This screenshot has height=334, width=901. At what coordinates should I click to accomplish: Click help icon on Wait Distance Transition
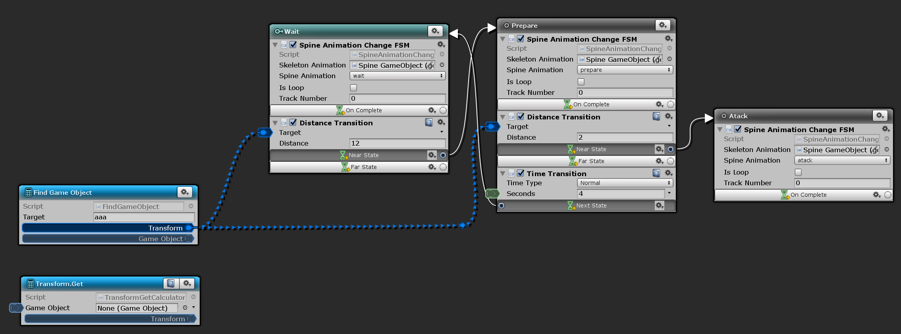pyautogui.click(x=429, y=123)
